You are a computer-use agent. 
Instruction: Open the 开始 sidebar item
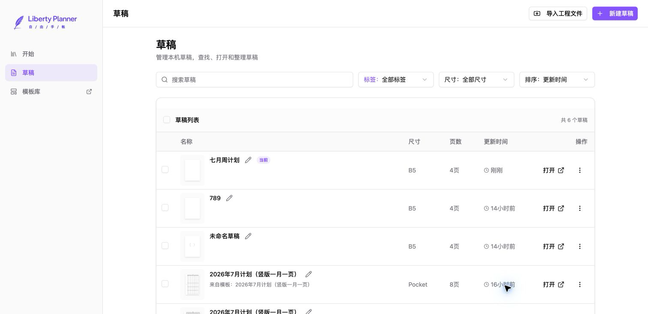pyautogui.click(x=51, y=54)
